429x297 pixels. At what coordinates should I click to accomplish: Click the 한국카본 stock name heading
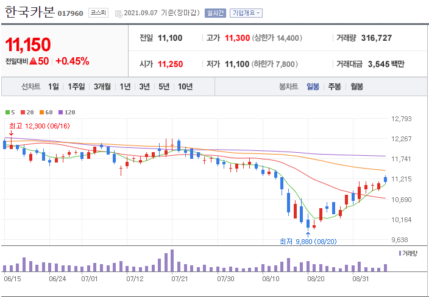29,12
